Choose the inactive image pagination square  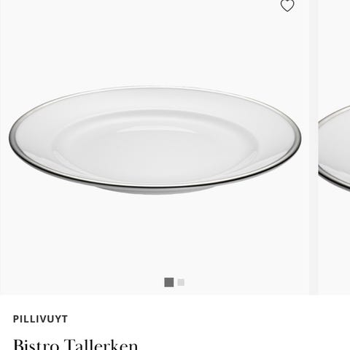click(x=181, y=282)
